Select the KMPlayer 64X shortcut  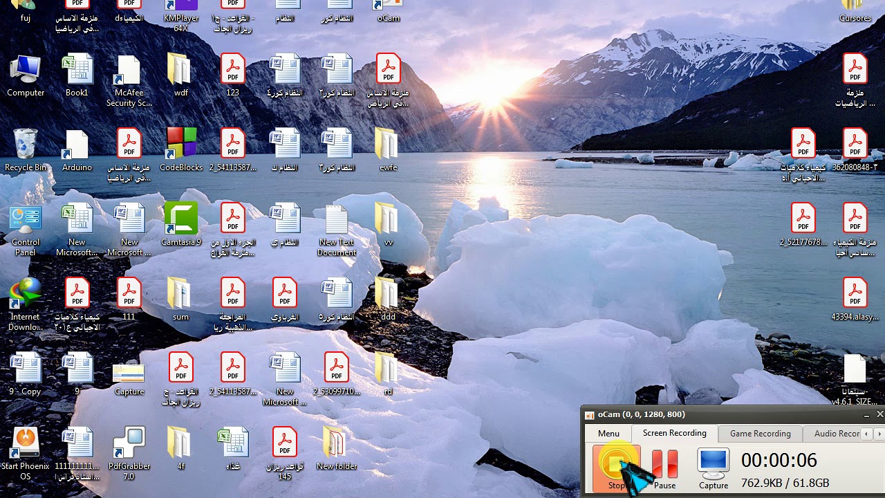[180, 15]
